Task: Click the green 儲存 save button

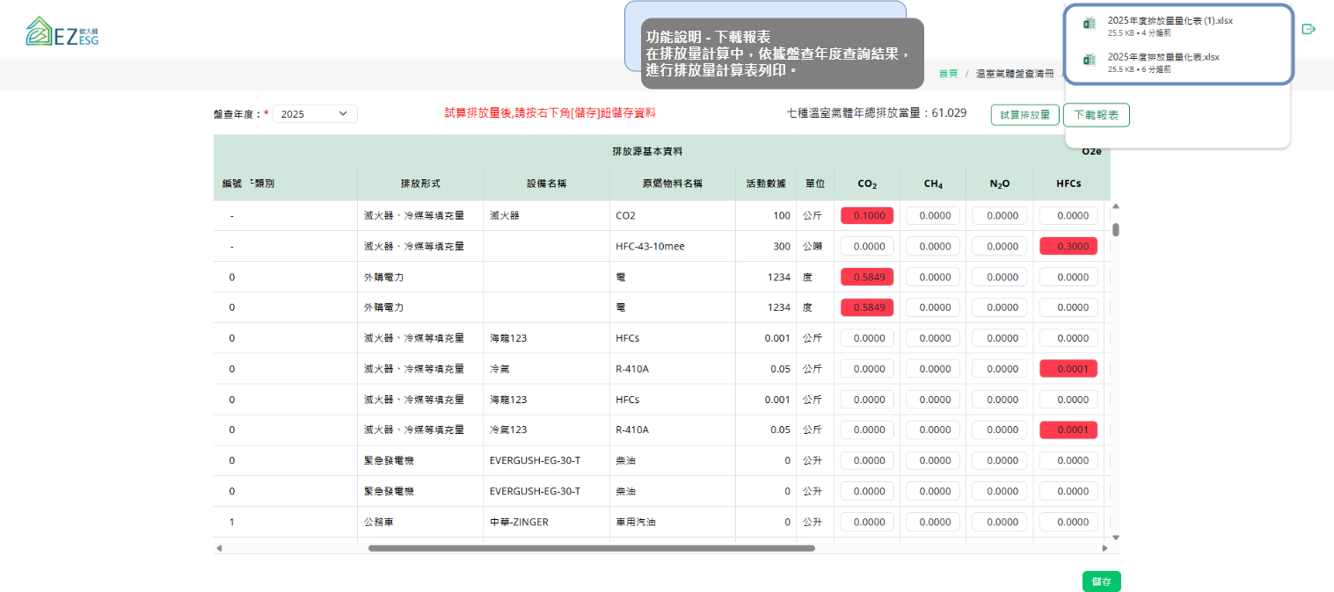Action: coord(1101,581)
